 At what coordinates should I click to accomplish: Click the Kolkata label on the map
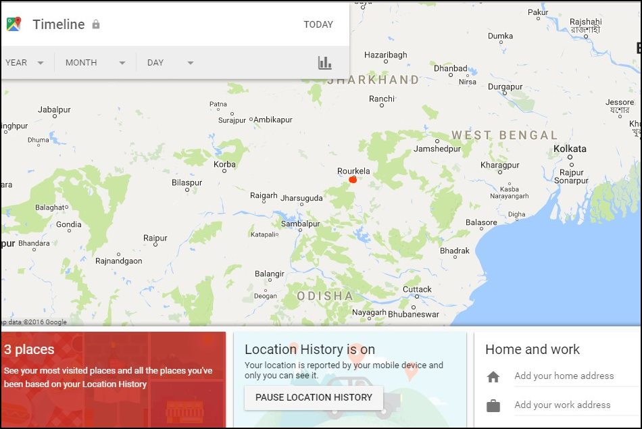(570, 149)
